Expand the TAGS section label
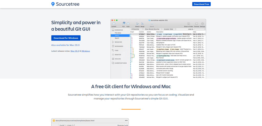 [116, 50]
